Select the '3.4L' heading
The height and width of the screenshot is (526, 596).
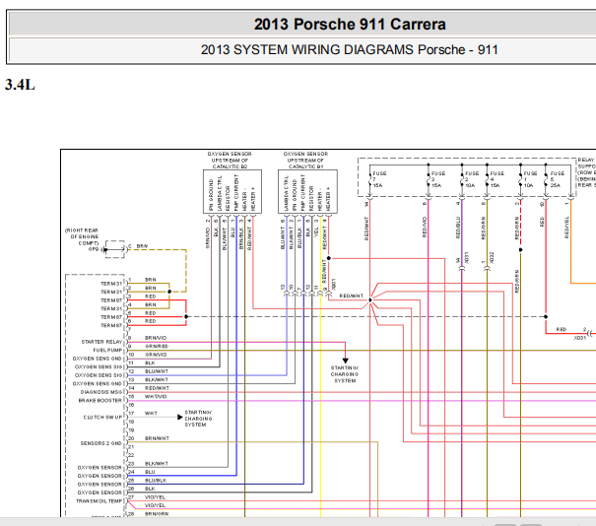click(20, 85)
